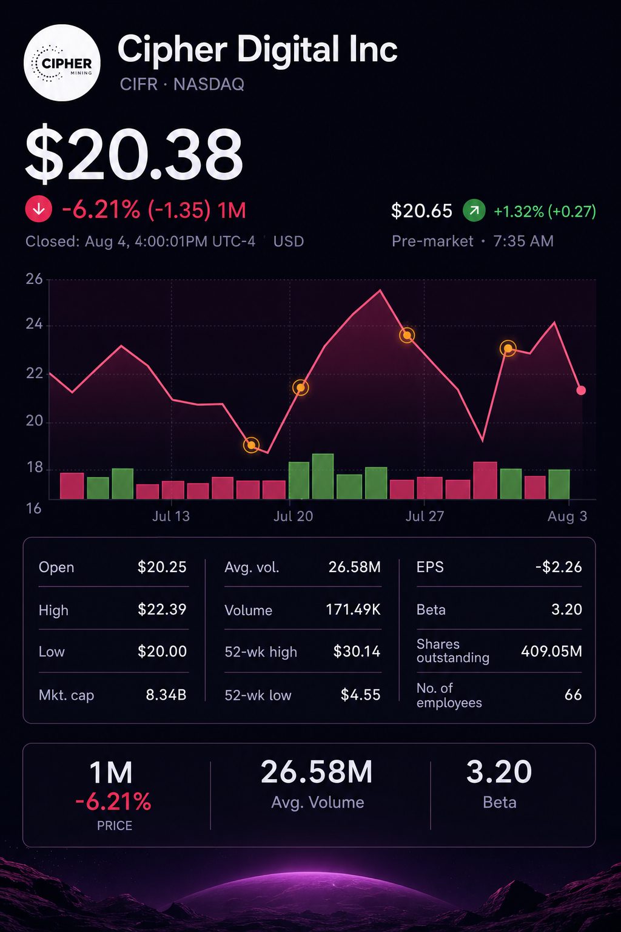This screenshot has width=621, height=932.
Task: Click the orange marker just after the chart peak
Action: click(408, 335)
